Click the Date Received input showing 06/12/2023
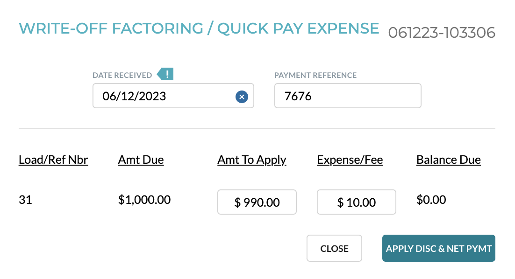The width and height of the screenshot is (515, 279). 173,96
